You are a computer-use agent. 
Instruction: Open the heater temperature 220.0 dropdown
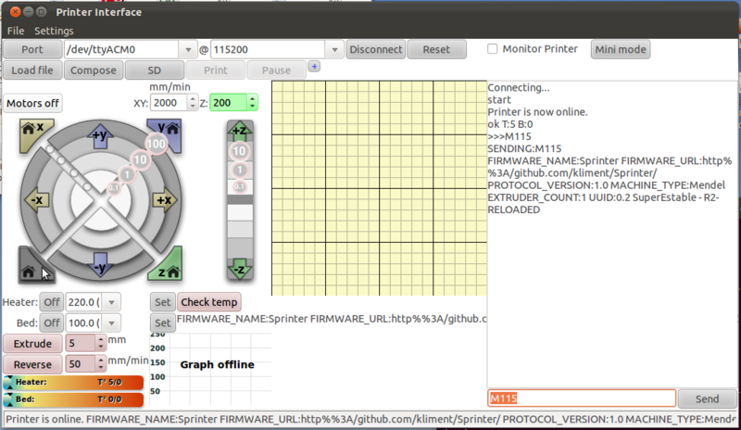(112, 302)
